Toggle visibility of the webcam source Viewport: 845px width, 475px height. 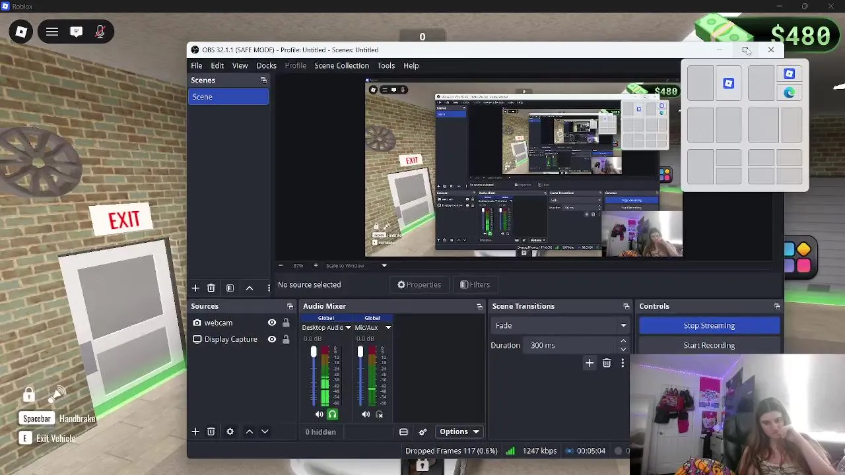tap(271, 323)
